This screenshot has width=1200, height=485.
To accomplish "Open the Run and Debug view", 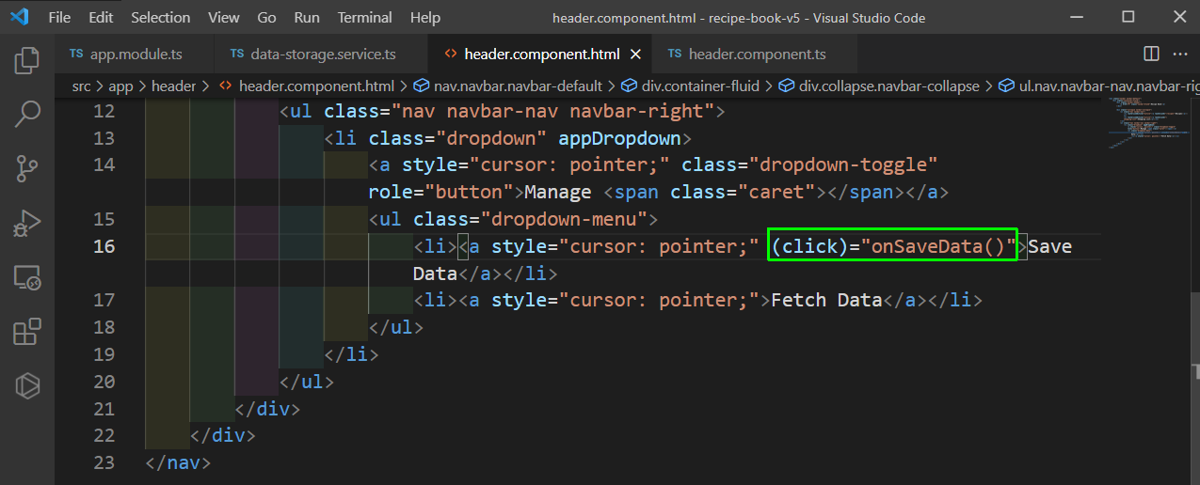I will click(x=27, y=223).
